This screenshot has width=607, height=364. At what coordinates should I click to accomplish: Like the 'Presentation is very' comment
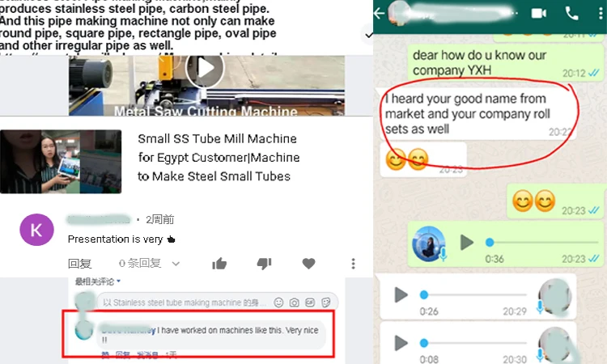click(219, 264)
